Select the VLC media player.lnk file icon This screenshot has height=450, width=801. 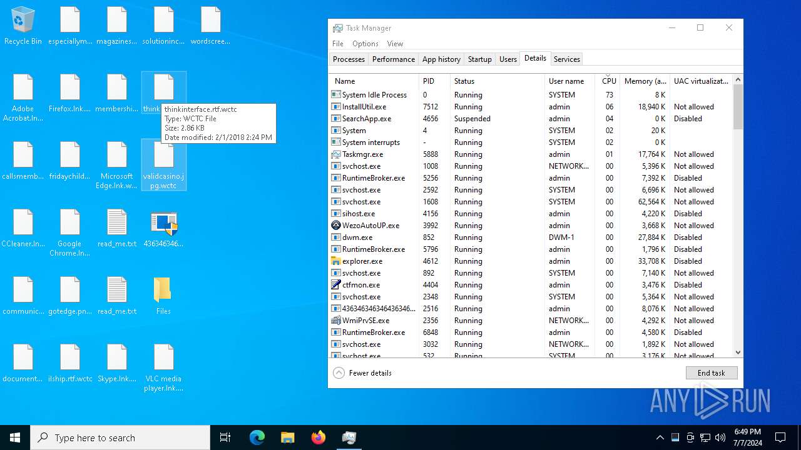coord(163,368)
